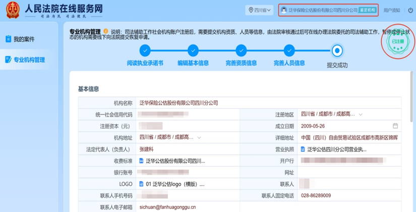This screenshot has width=416, height=212.
Task: Select 专业机构管理 in the sidebar
Action: (29, 60)
